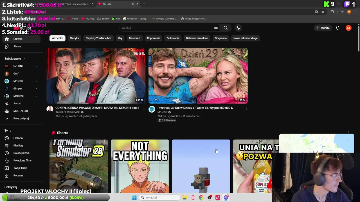Click the Z dubbingiem badge
Viewport: 360px width, 202px height.
click(167, 120)
